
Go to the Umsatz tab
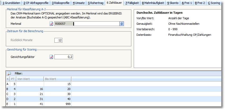tap(79, 3)
